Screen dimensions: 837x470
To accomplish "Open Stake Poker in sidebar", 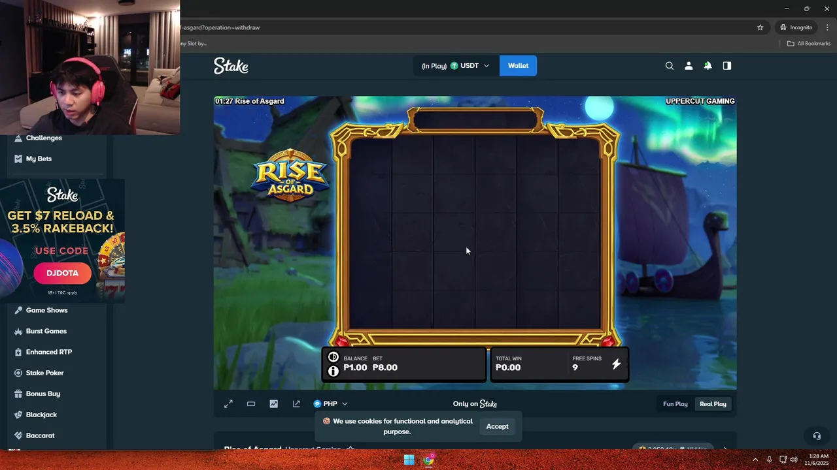I will tap(44, 373).
